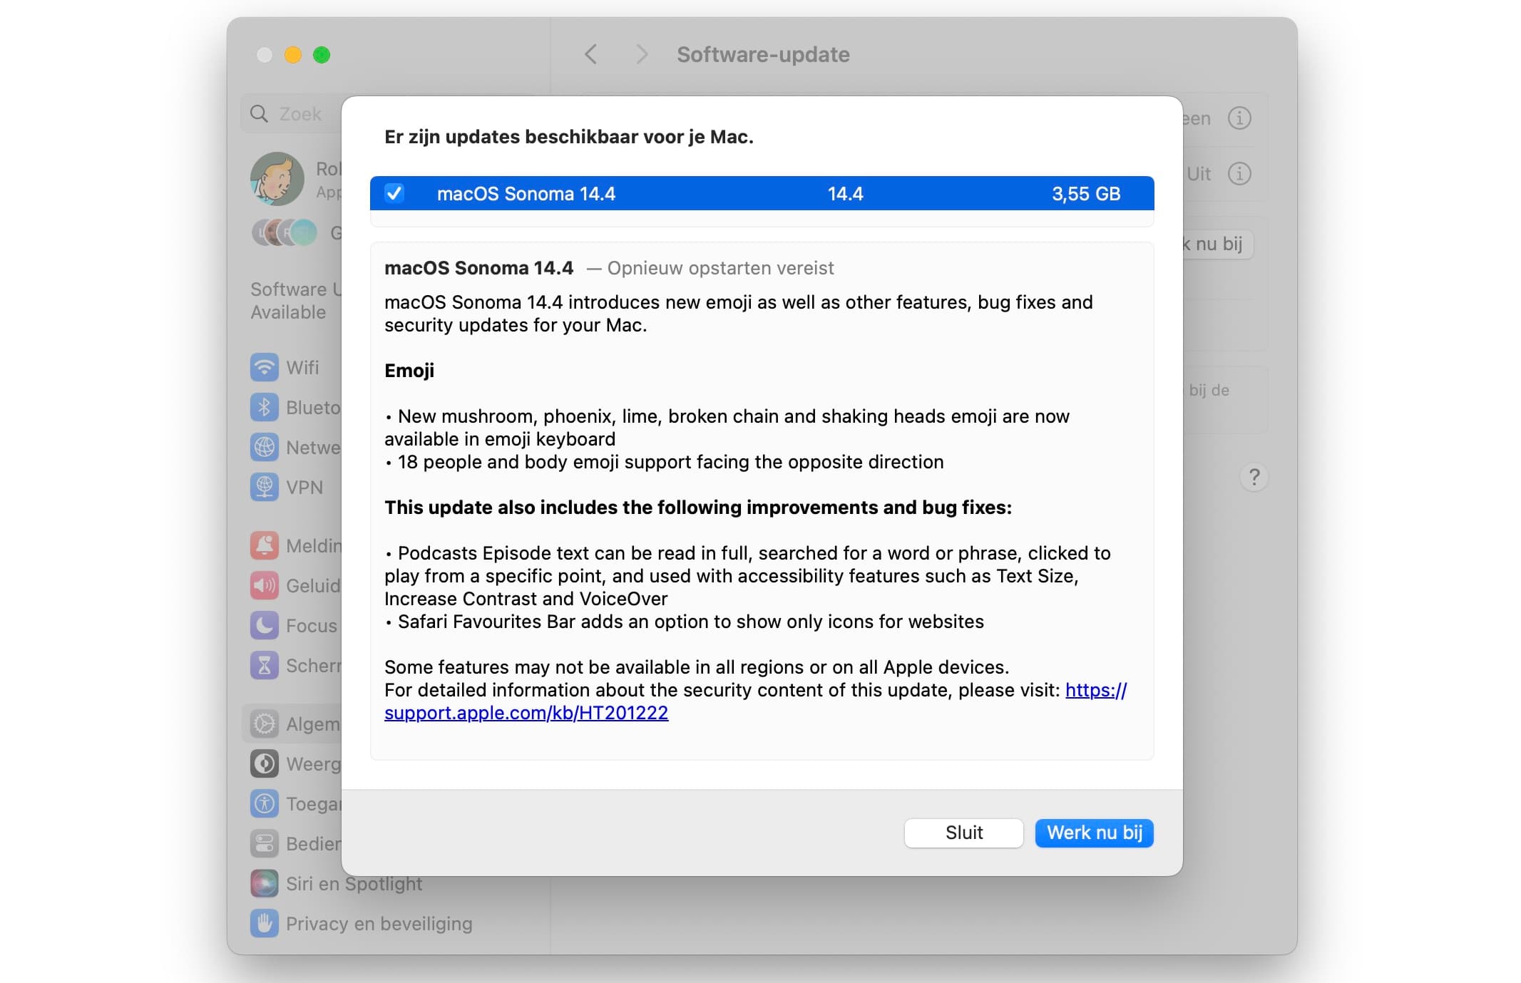Go back with the left chevron
1521x983 pixels.
[590, 54]
